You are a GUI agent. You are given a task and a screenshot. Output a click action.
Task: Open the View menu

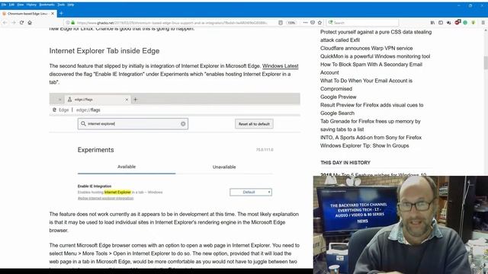point(21,5)
